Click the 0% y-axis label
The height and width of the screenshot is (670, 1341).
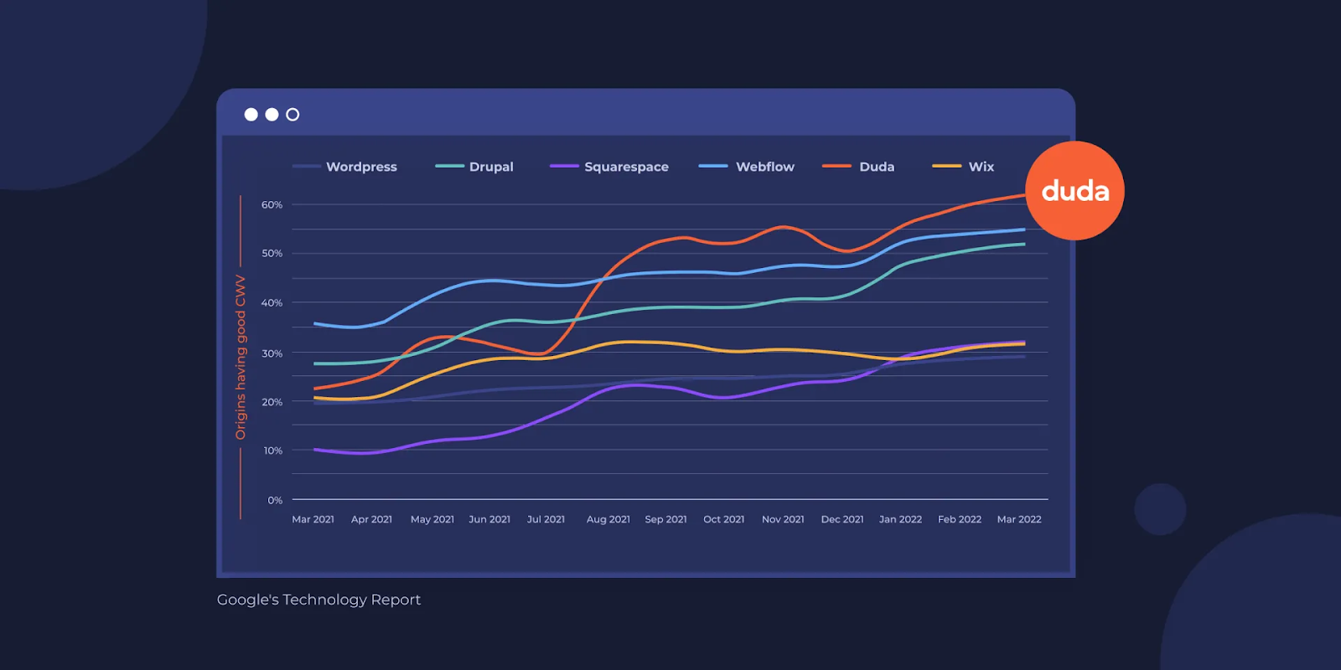coord(275,500)
